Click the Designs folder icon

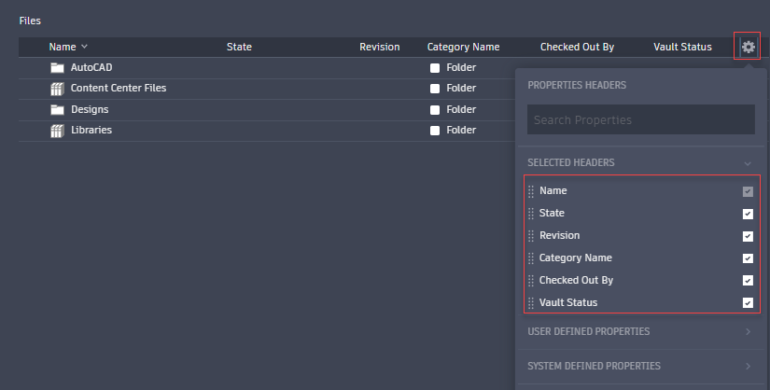click(x=57, y=110)
